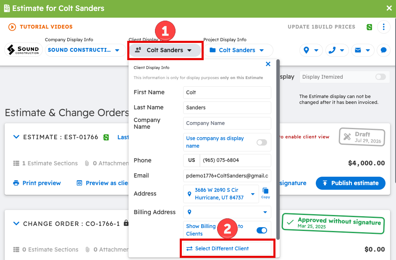Click the First Name input field
This screenshot has width=396, height=260.
coord(227,93)
